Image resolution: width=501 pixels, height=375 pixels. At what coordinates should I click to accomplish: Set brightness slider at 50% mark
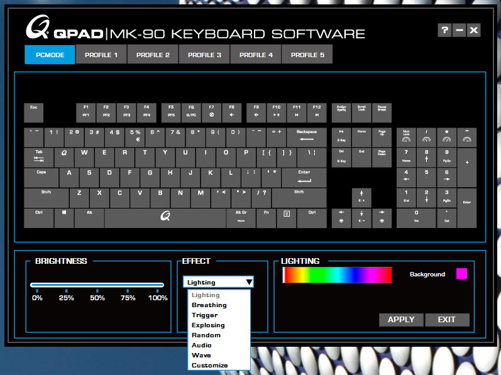point(97,285)
